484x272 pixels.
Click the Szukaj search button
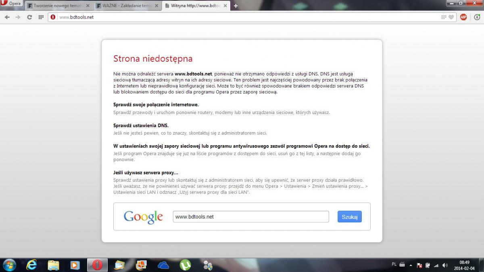coord(350,217)
